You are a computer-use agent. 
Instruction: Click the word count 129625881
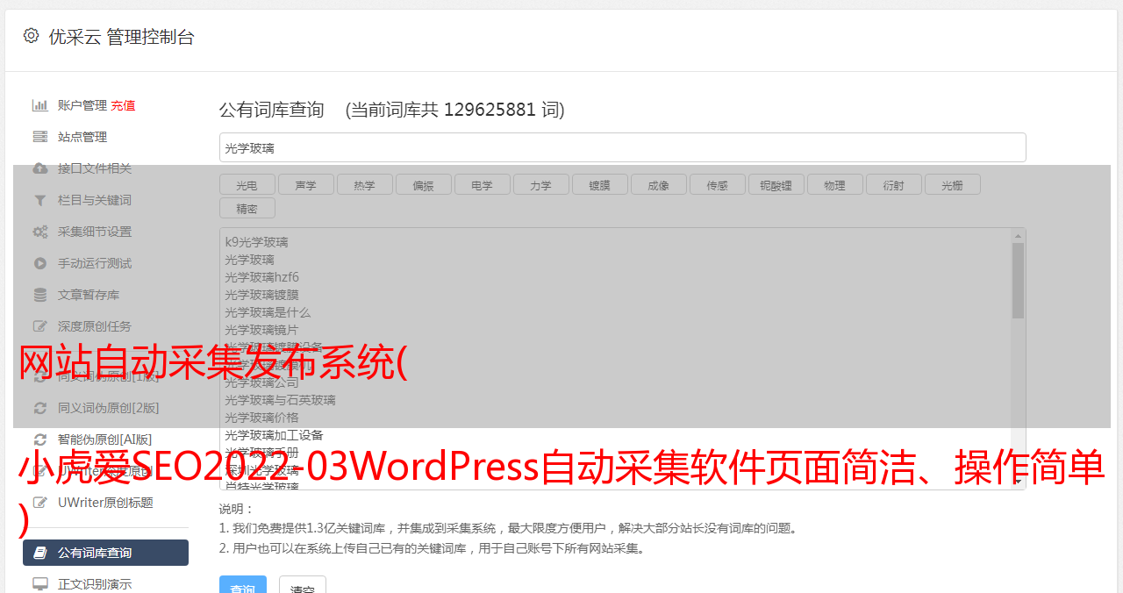click(x=490, y=110)
